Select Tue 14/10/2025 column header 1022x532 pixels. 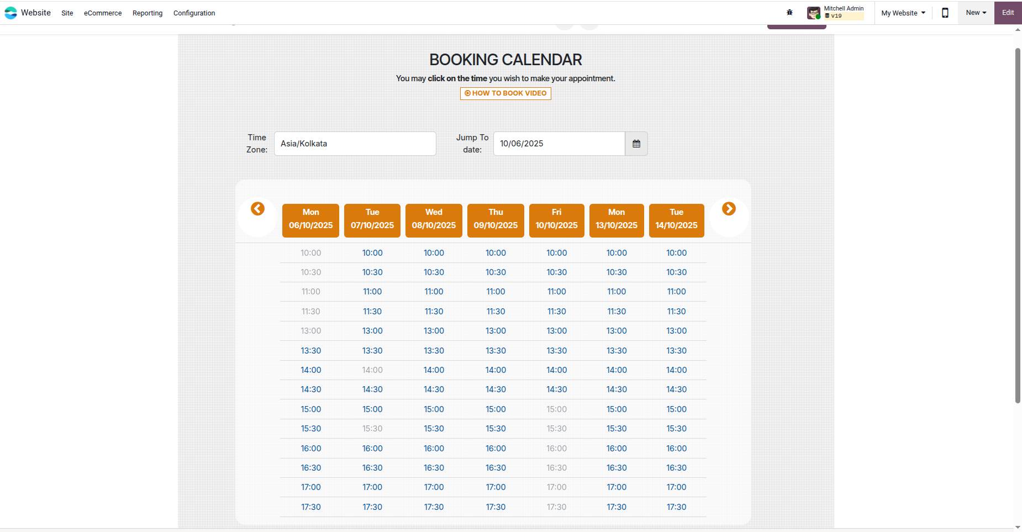(677, 220)
